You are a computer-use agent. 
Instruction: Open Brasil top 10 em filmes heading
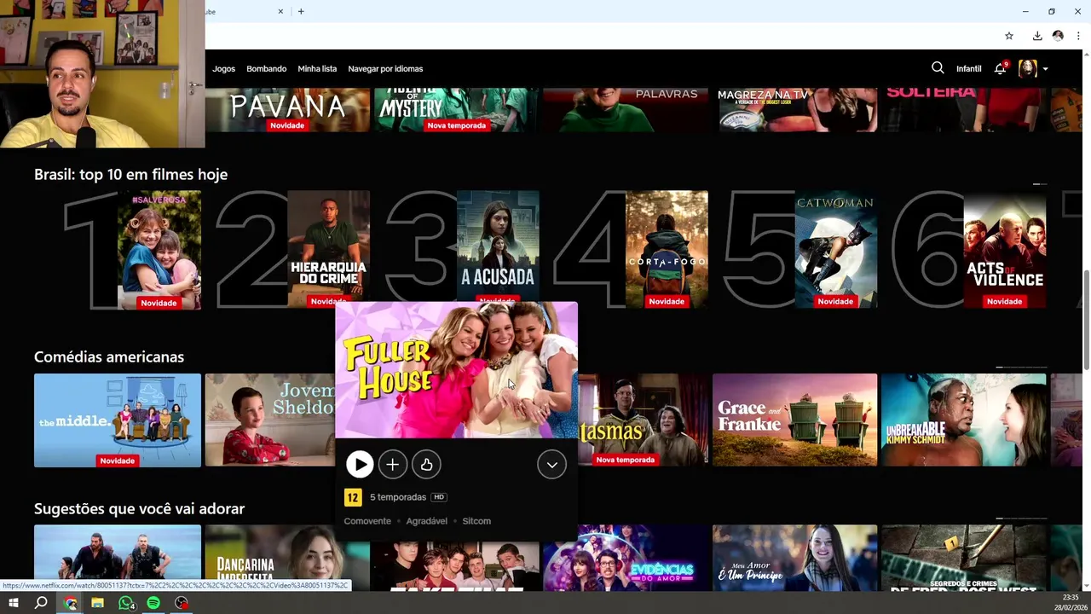pos(130,174)
